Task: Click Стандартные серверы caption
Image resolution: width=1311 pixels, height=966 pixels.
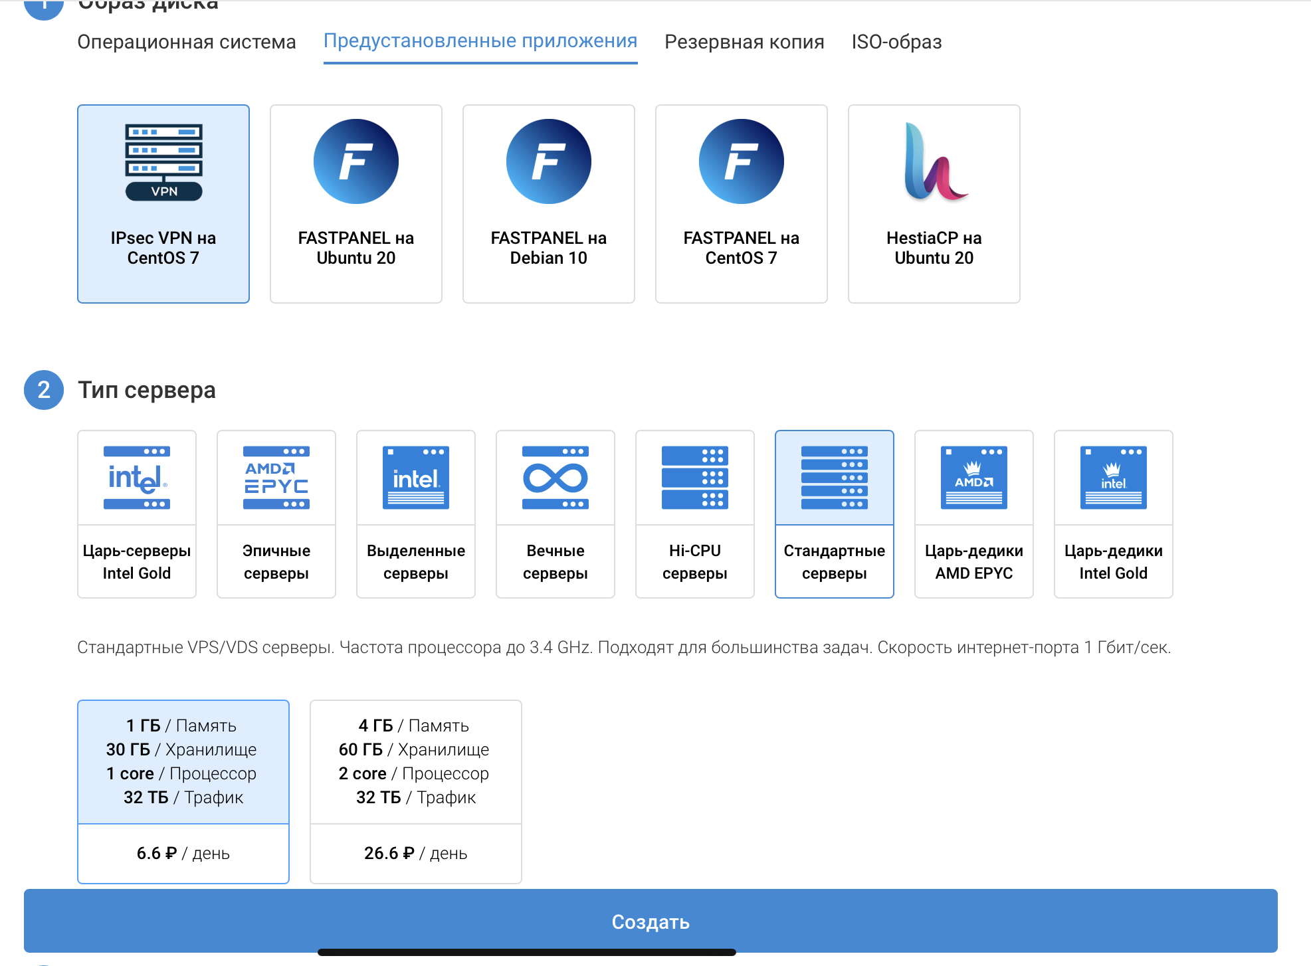Action: [x=835, y=562]
